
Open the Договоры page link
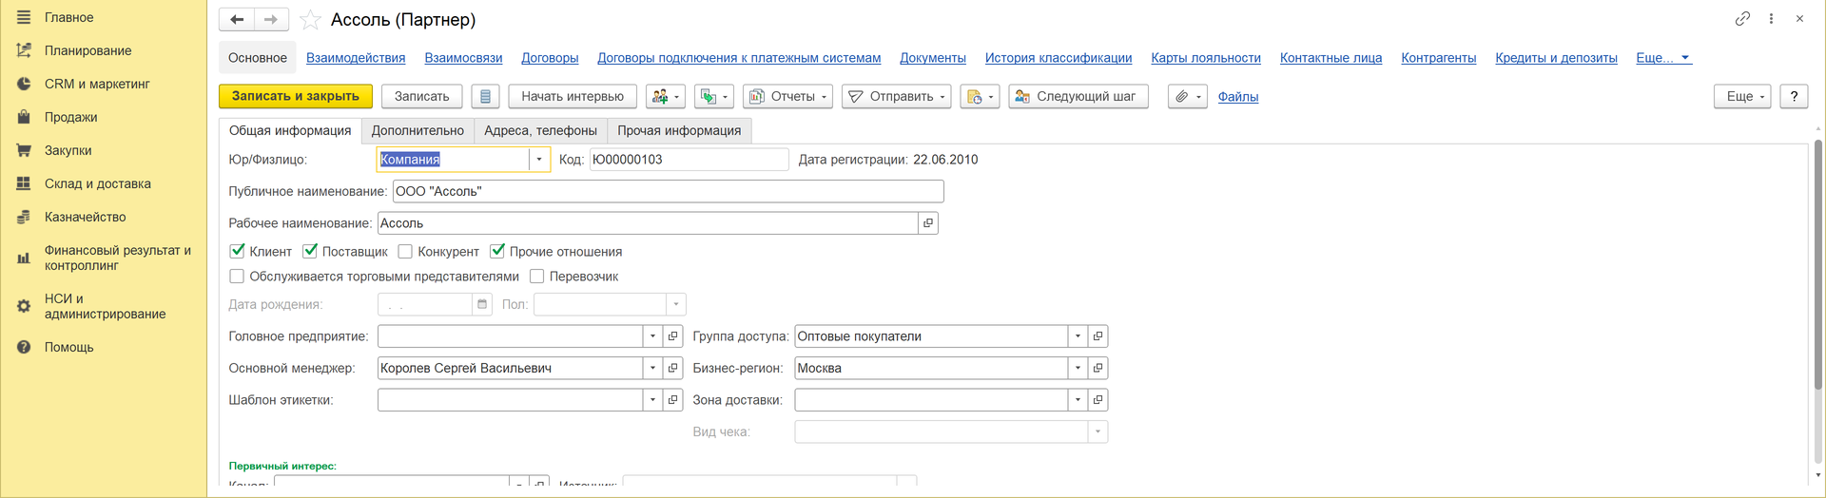pyautogui.click(x=550, y=58)
